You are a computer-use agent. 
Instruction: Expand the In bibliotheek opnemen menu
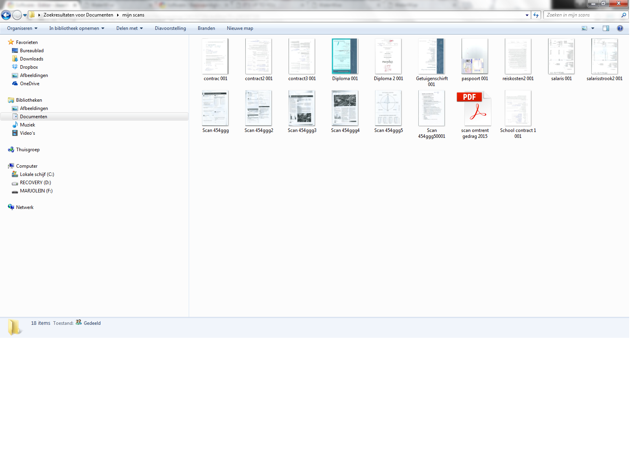coord(77,28)
